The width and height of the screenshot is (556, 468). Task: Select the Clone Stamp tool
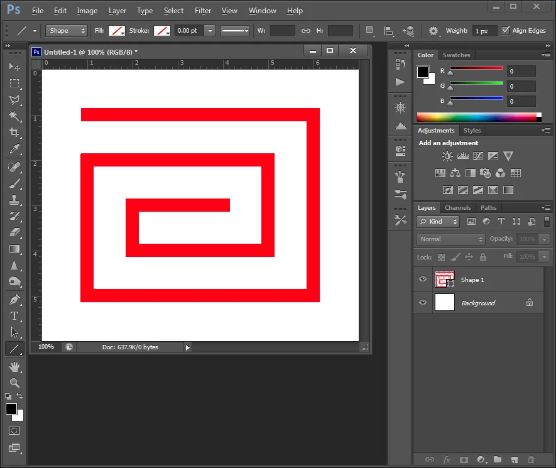[x=14, y=200]
